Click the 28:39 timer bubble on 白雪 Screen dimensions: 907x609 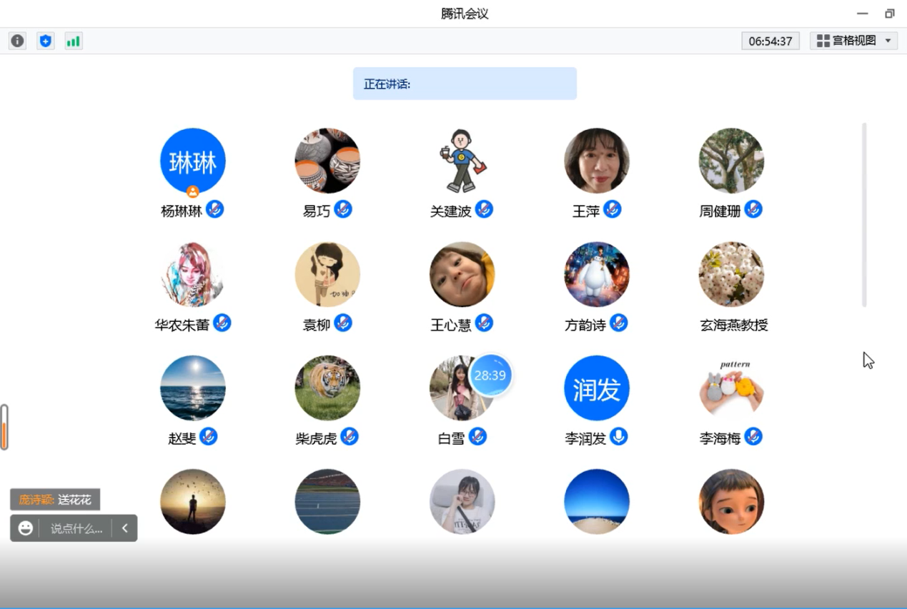pos(490,375)
